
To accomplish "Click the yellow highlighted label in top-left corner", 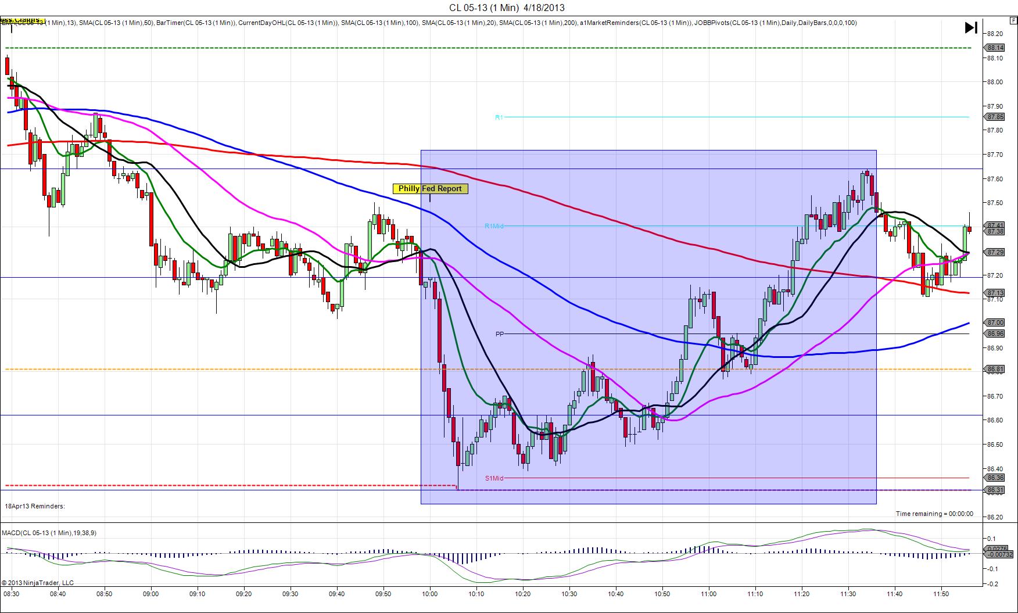I will (x=23, y=20).
